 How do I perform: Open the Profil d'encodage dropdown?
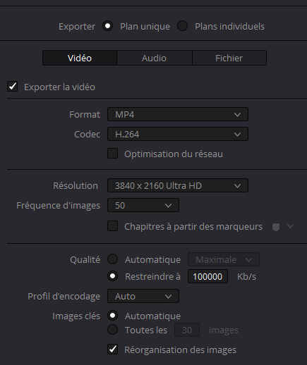click(x=143, y=296)
